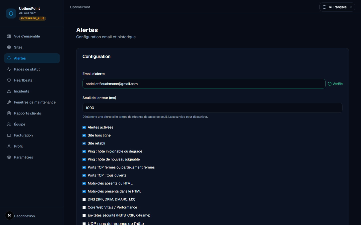Click the Seuil de lenteur input field

[213, 108]
